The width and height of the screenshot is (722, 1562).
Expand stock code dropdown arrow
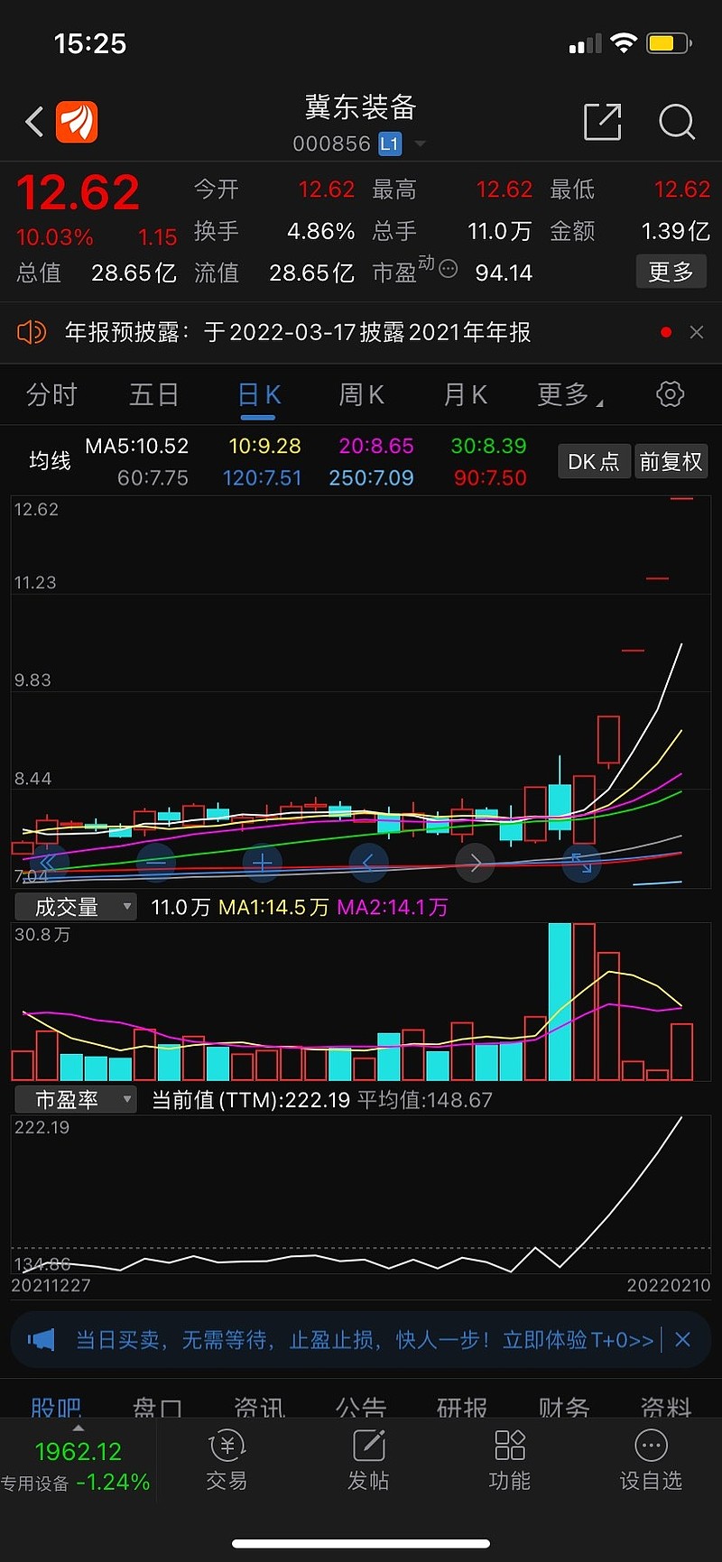tap(420, 143)
